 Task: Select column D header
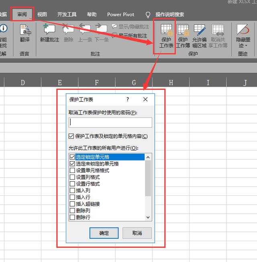[x=22, y=82]
